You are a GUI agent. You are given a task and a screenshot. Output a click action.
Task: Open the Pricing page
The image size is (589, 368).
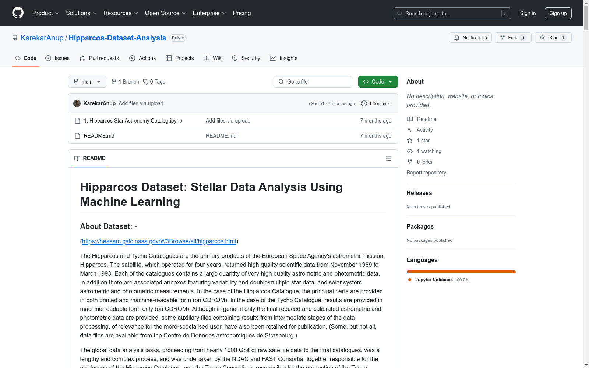point(242,13)
